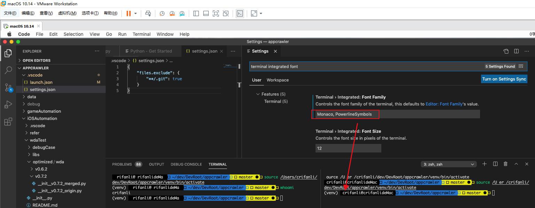Screen dimensions: 535x208
Task: Open __init__v0.7.2_merged.py in the explorer
Action: [61, 184]
